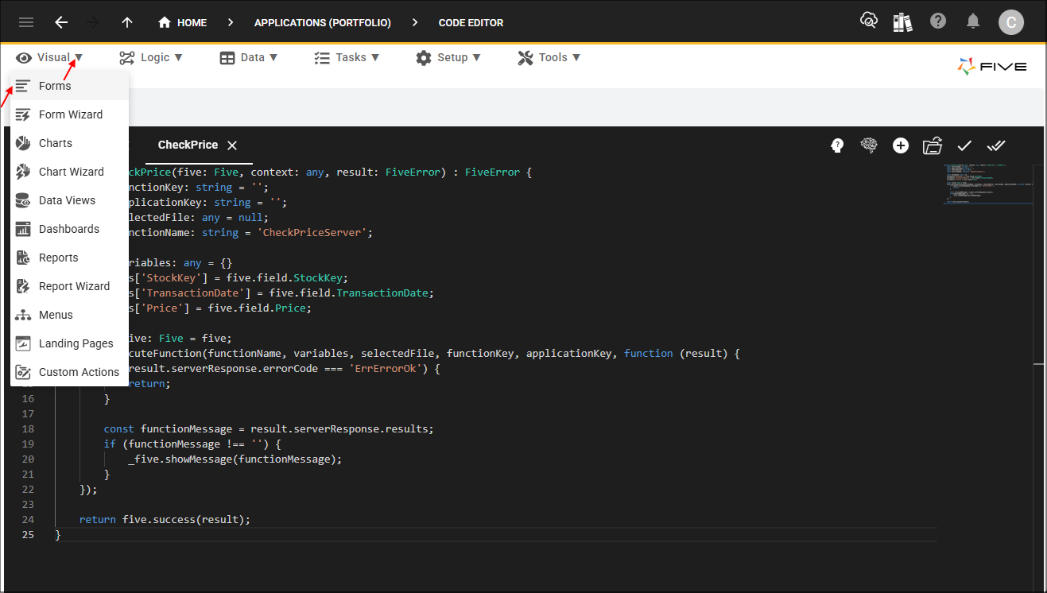1047x593 pixels.
Task: Click 'return five.success(result);' line
Action: click(x=165, y=520)
